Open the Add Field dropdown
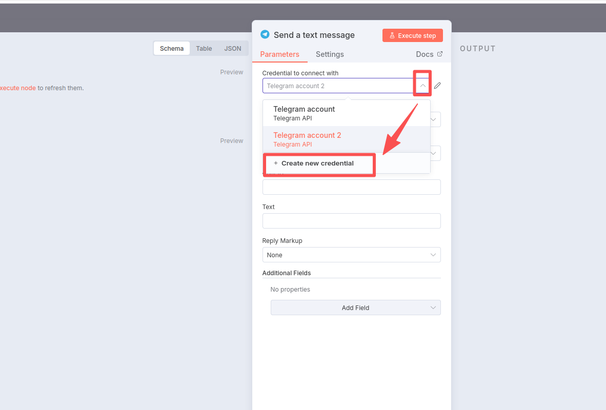Screen dimensions: 606x410 [x=355, y=307]
